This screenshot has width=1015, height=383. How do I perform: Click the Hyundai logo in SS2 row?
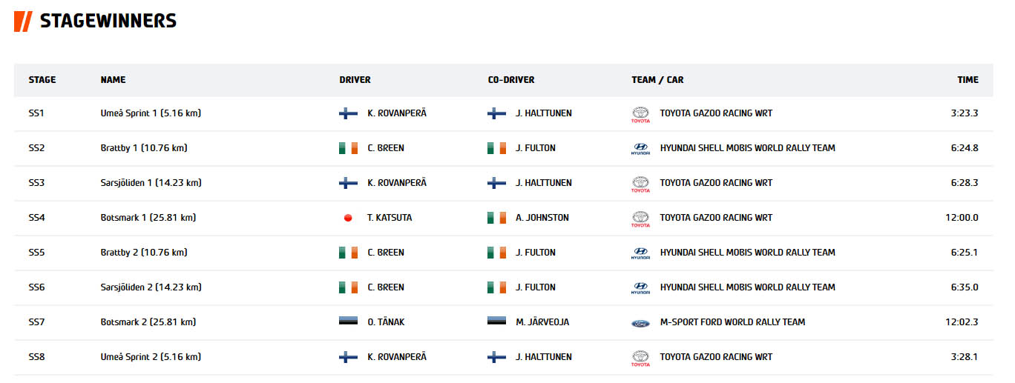[640, 149]
